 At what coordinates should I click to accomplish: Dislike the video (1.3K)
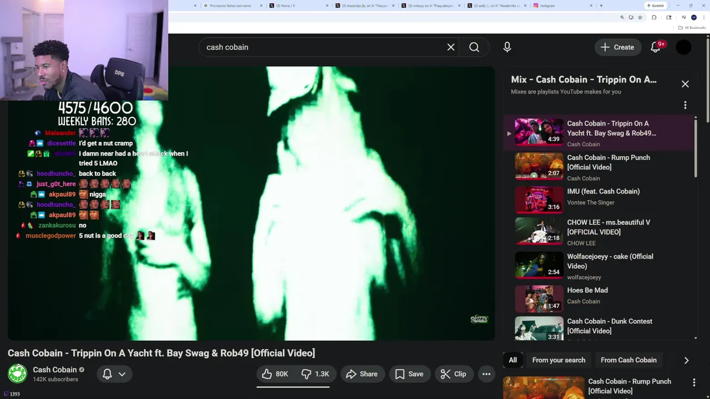(315, 374)
